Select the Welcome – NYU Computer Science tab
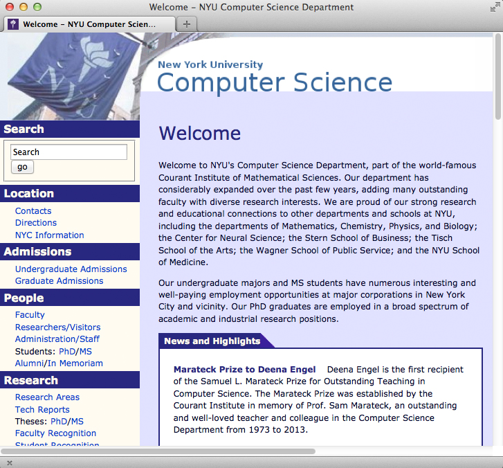 pyautogui.click(x=89, y=24)
